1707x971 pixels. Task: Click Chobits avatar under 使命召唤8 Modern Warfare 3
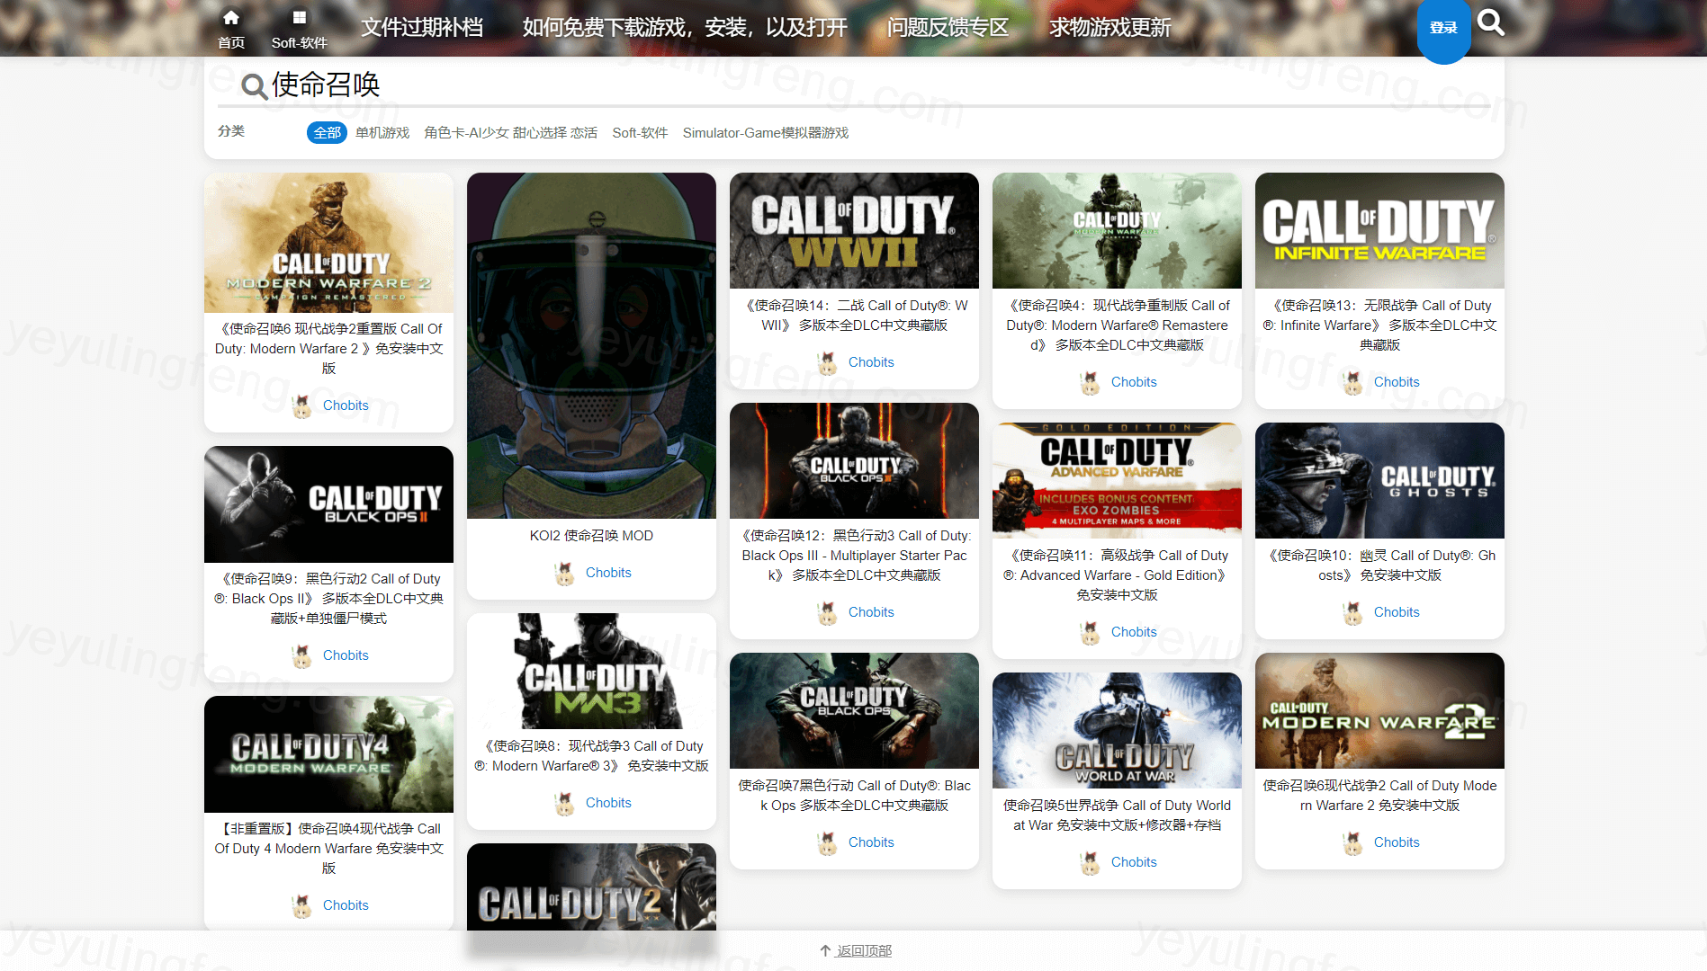pyautogui.click(x=565, y=803)
